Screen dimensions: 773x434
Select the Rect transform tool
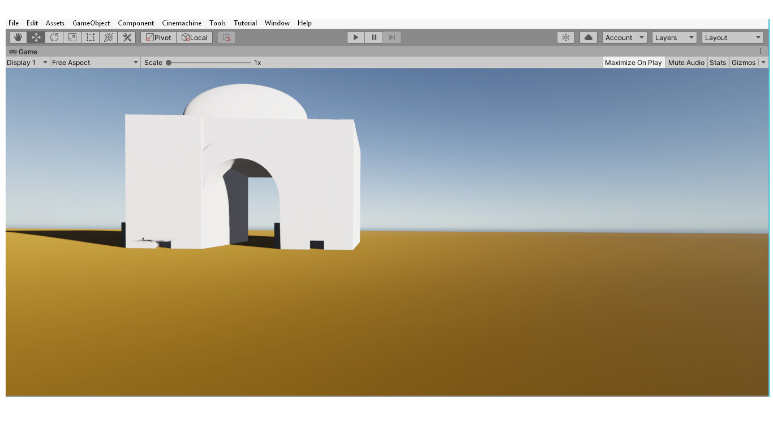pos(91,37)
